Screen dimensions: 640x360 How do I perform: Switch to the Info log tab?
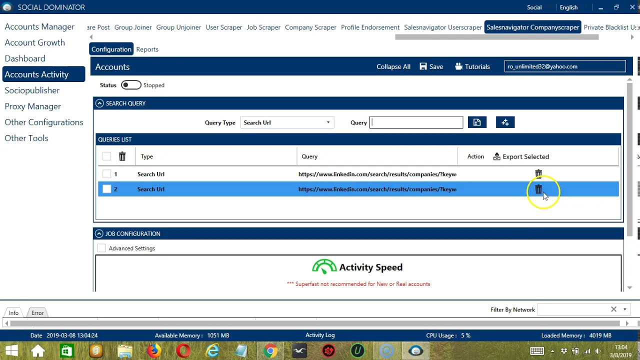[x=13, y=313]
